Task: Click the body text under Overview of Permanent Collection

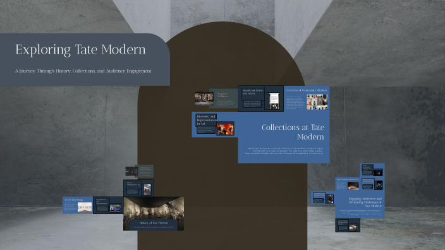Action: pos(295,102)
